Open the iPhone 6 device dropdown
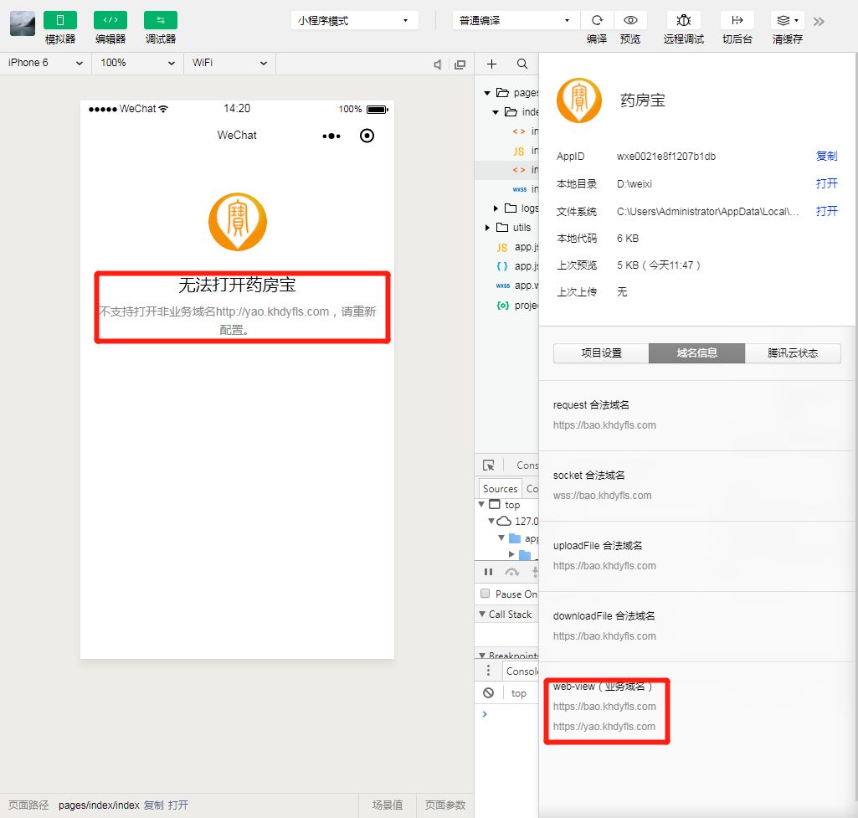The width and height of the screenshot is (858, 818). pyautogui.click(x=45, y=63)
